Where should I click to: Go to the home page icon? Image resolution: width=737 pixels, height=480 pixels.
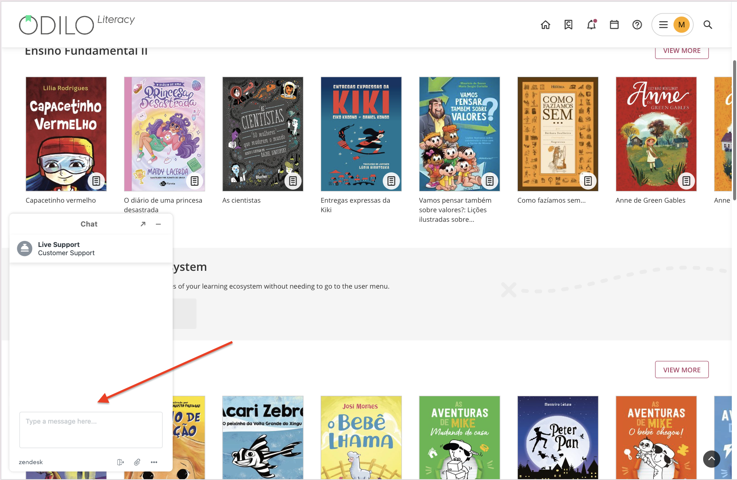click(546, 25)
